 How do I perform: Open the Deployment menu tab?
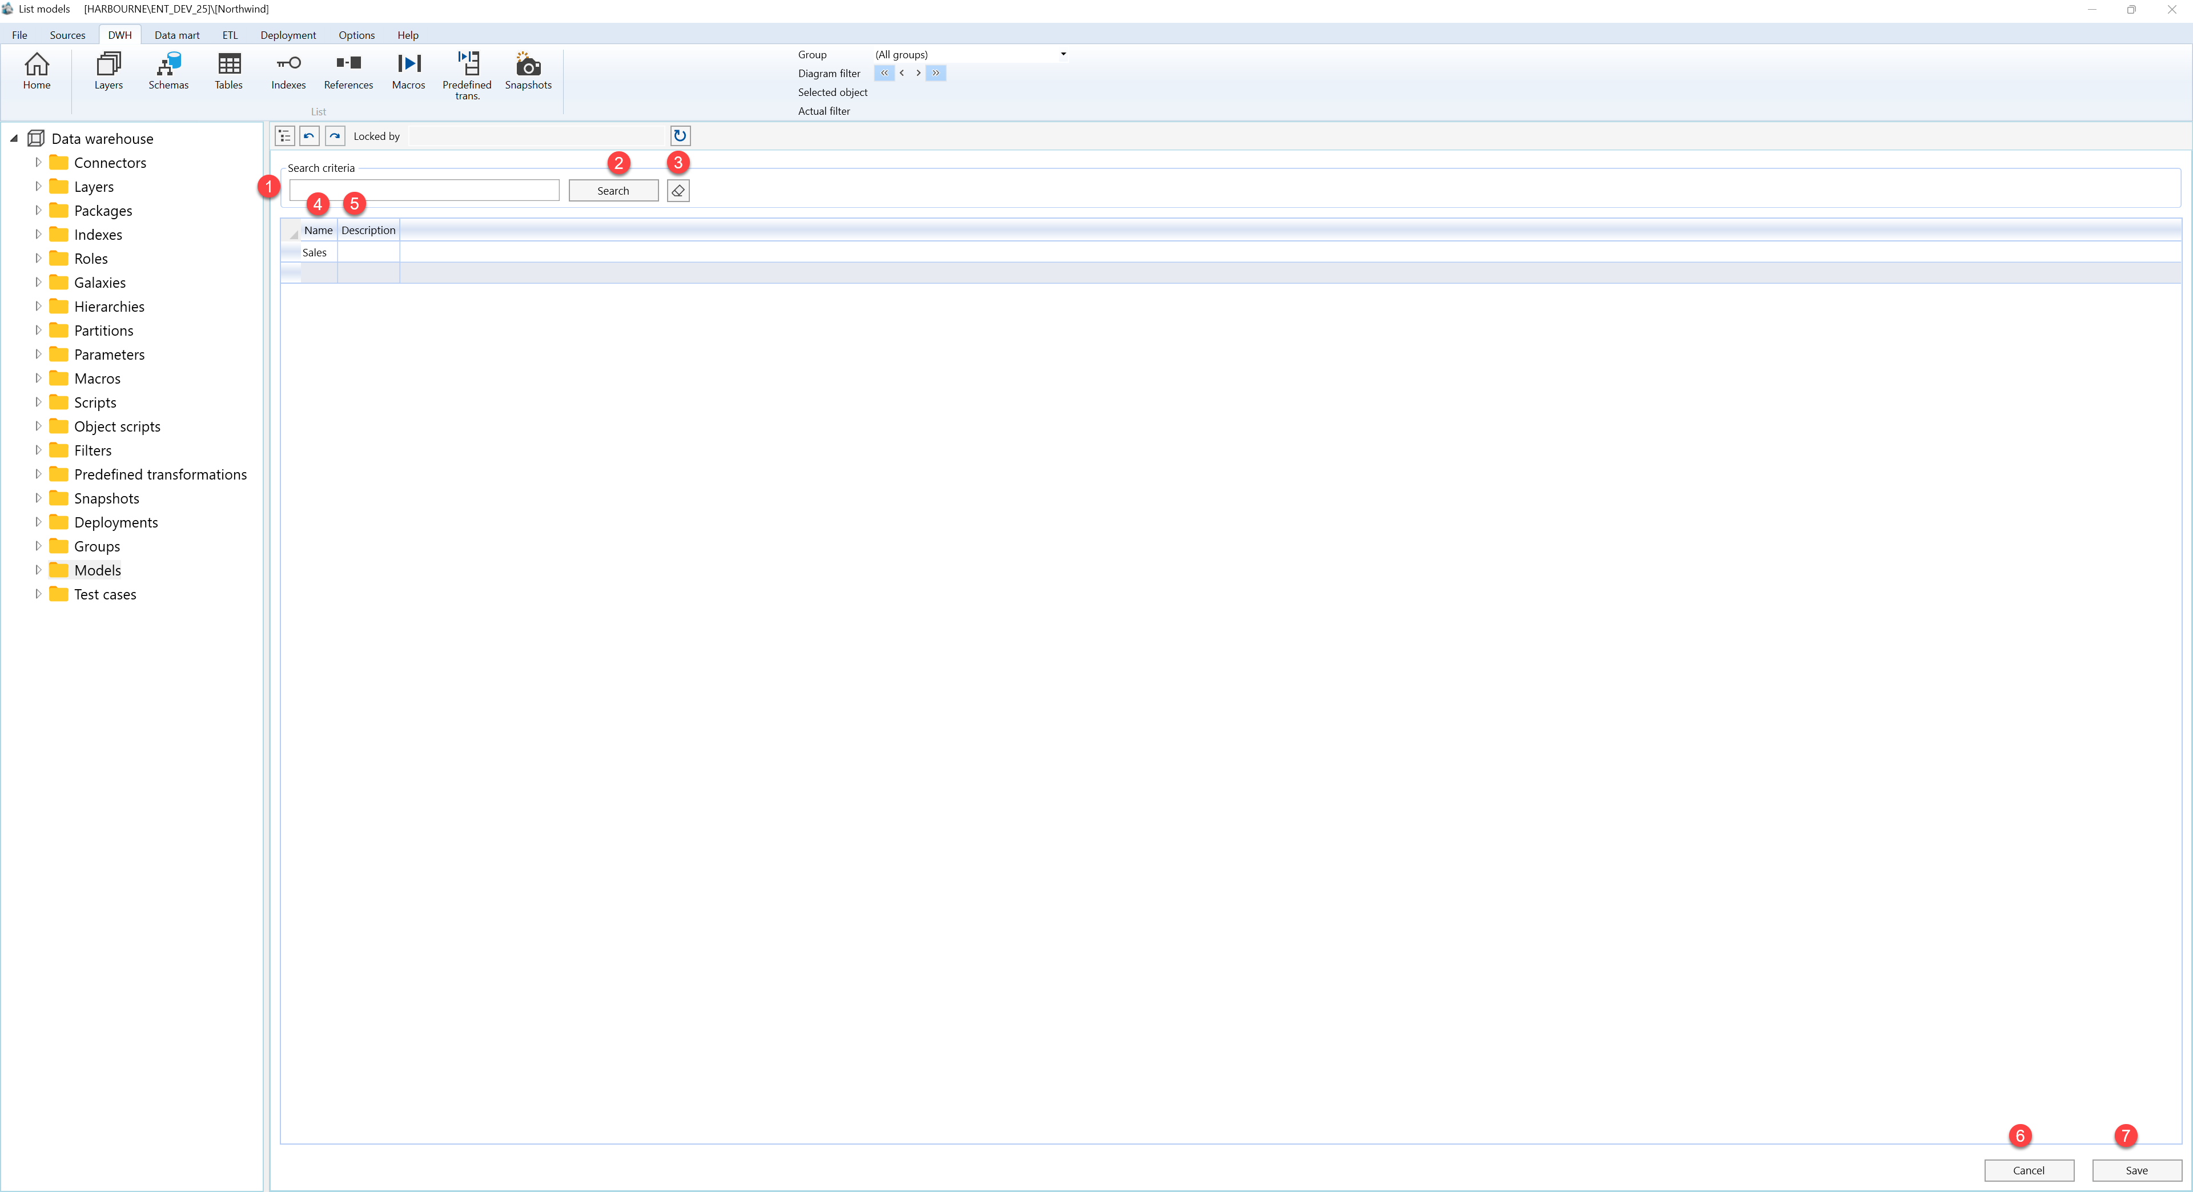tap(288, 35)
